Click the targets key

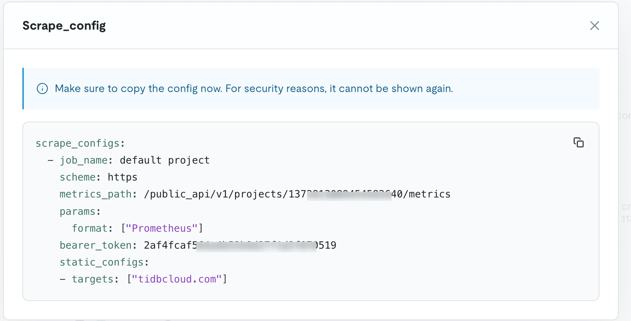[x=92, y=279]
